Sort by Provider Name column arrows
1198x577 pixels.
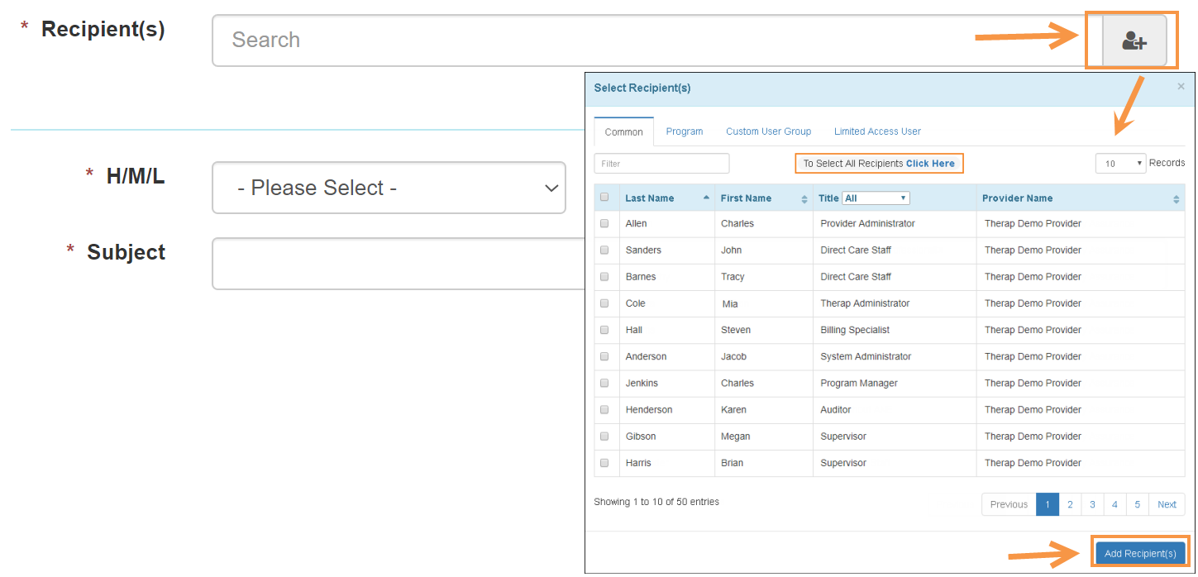tap(1176, 199)
